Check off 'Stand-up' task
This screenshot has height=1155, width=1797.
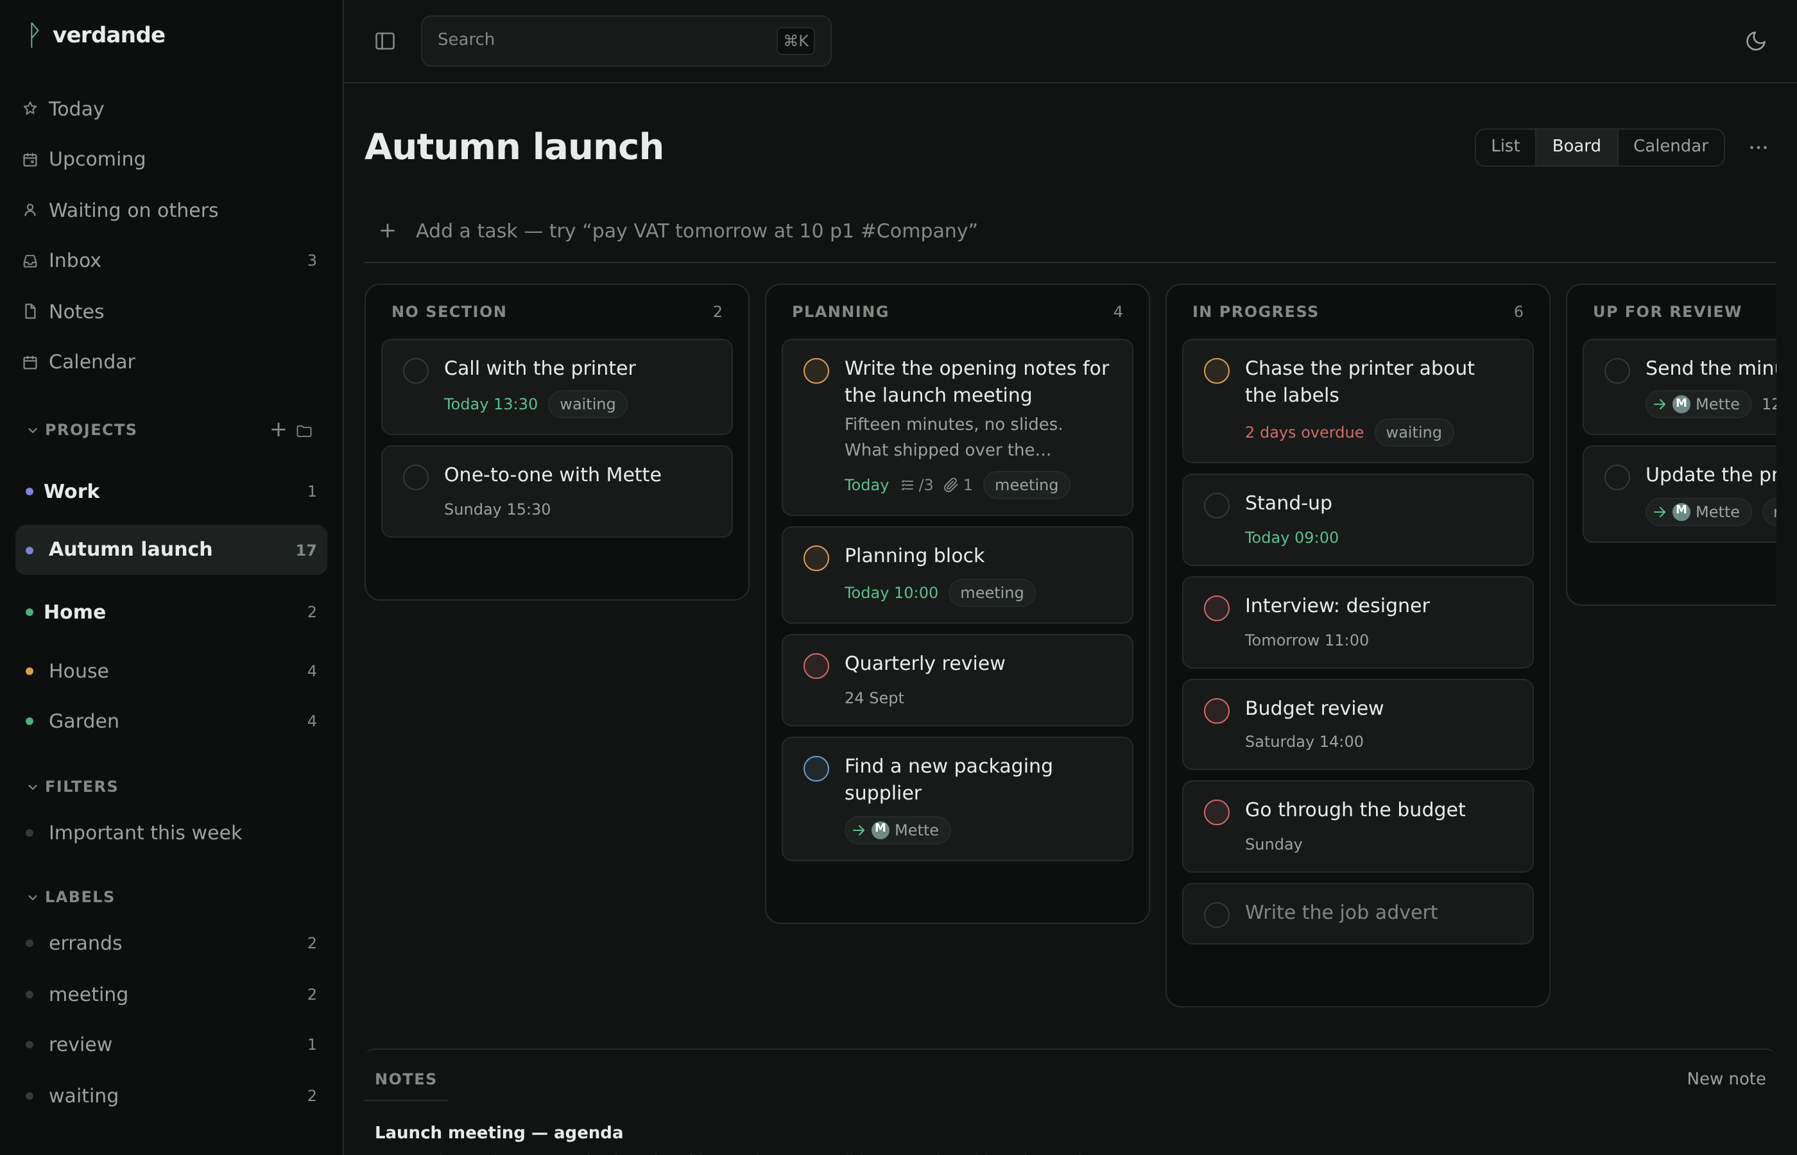1216,506
